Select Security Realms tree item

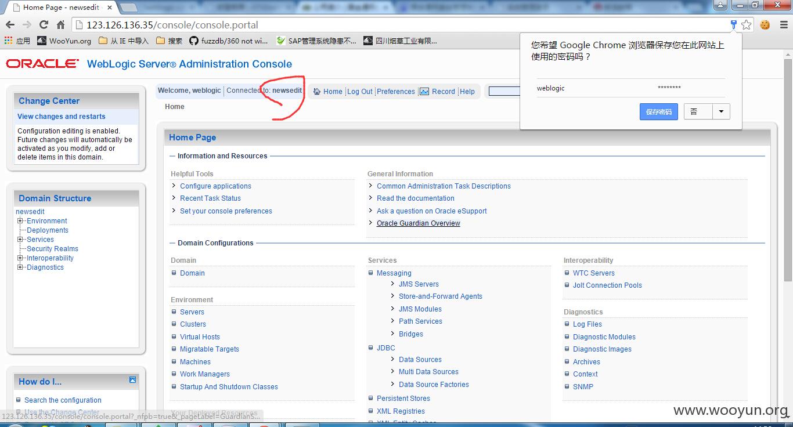coord(52,249)
